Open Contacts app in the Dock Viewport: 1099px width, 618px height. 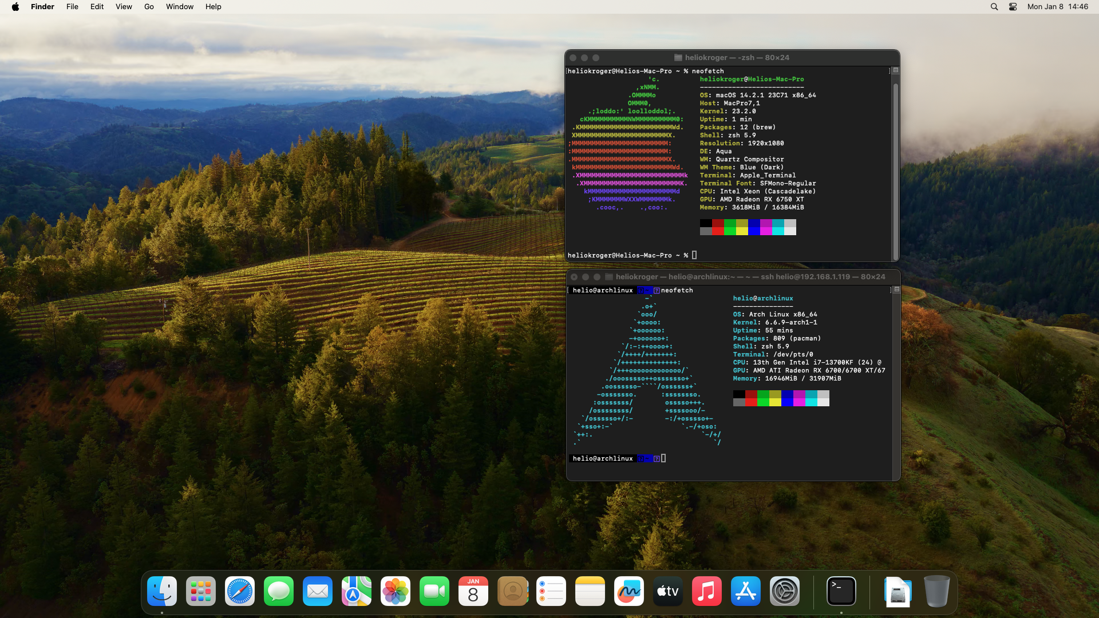click(512, 591)
